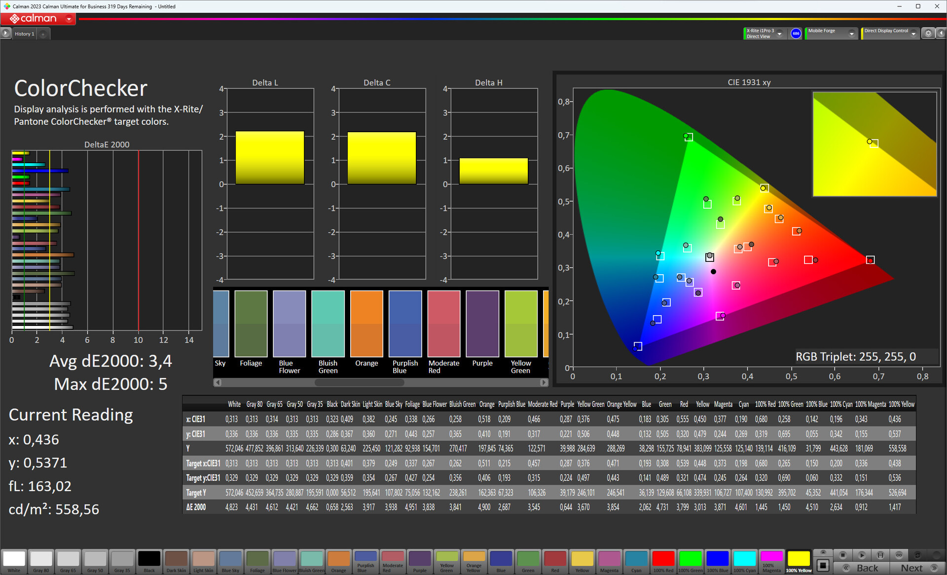947x575 pixels.
Task: Go to previous page with Back button
Action: (x=862, y=568)
